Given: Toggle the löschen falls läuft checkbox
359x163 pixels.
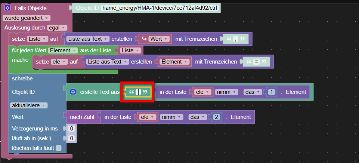Looking at the screenshot, I should point(59,148).
